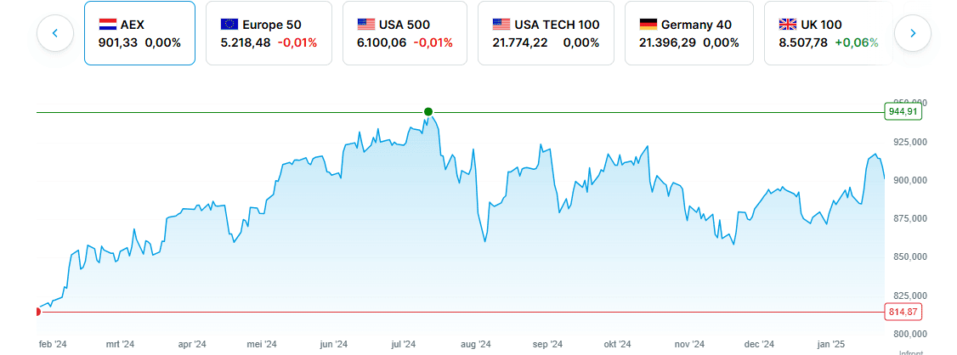This screenshot has height=355, width=957.
Task: Click the UK flag beside UK 100
Action: (x=788, y=25)
